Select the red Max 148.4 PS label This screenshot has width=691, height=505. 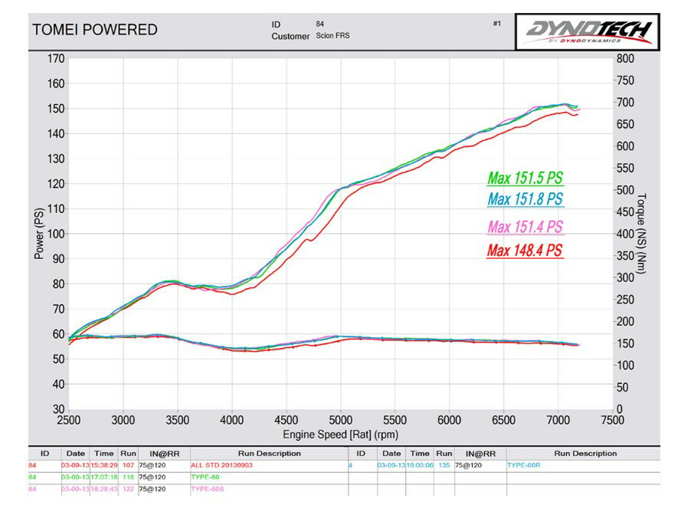pos(525,251)
